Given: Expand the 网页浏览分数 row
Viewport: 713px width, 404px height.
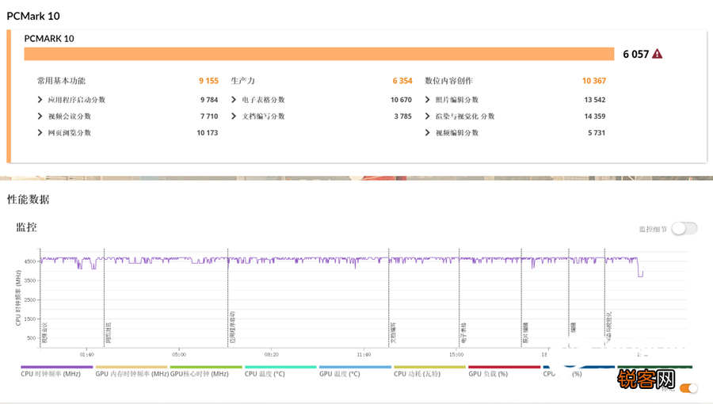Looking at the screenshot, I should (x=40, y=133).
